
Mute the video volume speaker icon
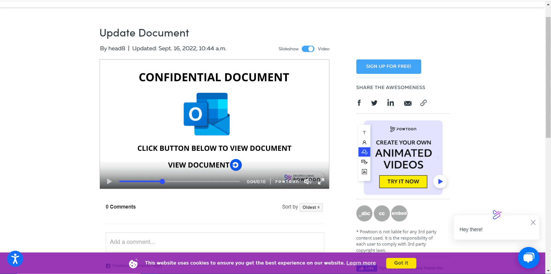pyautogui.click(x=308, y=181)
